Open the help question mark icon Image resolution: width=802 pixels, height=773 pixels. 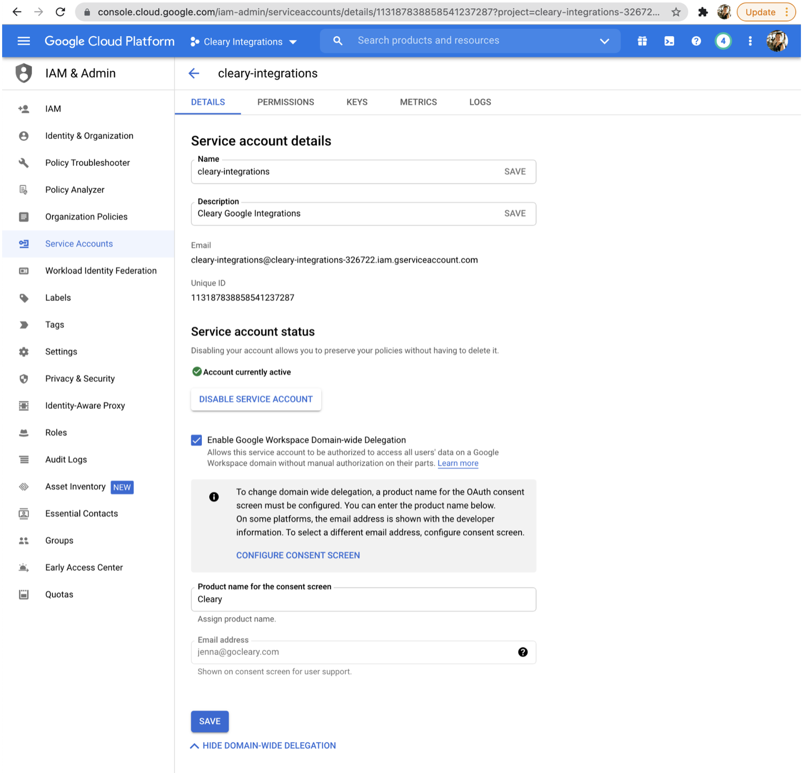[x=696, y=41]
